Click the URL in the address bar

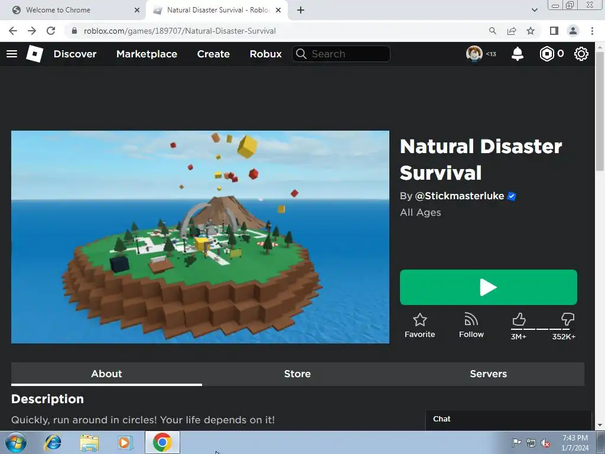click(x=180, y=31)
